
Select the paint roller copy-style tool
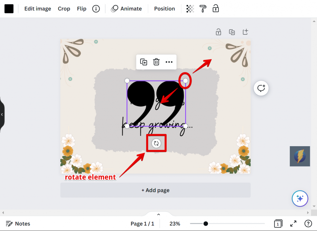[203, 9]
